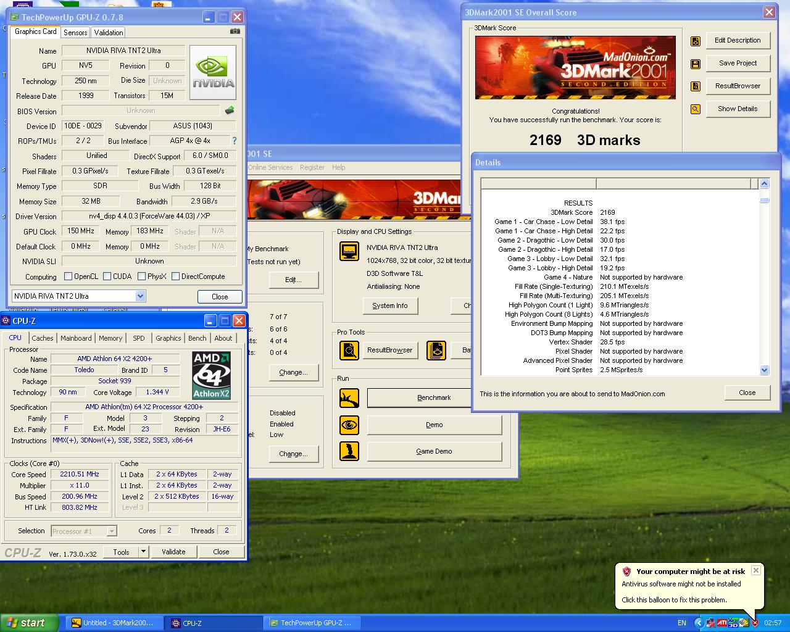
Task: Click the System Info button
Action: [390, 306]
